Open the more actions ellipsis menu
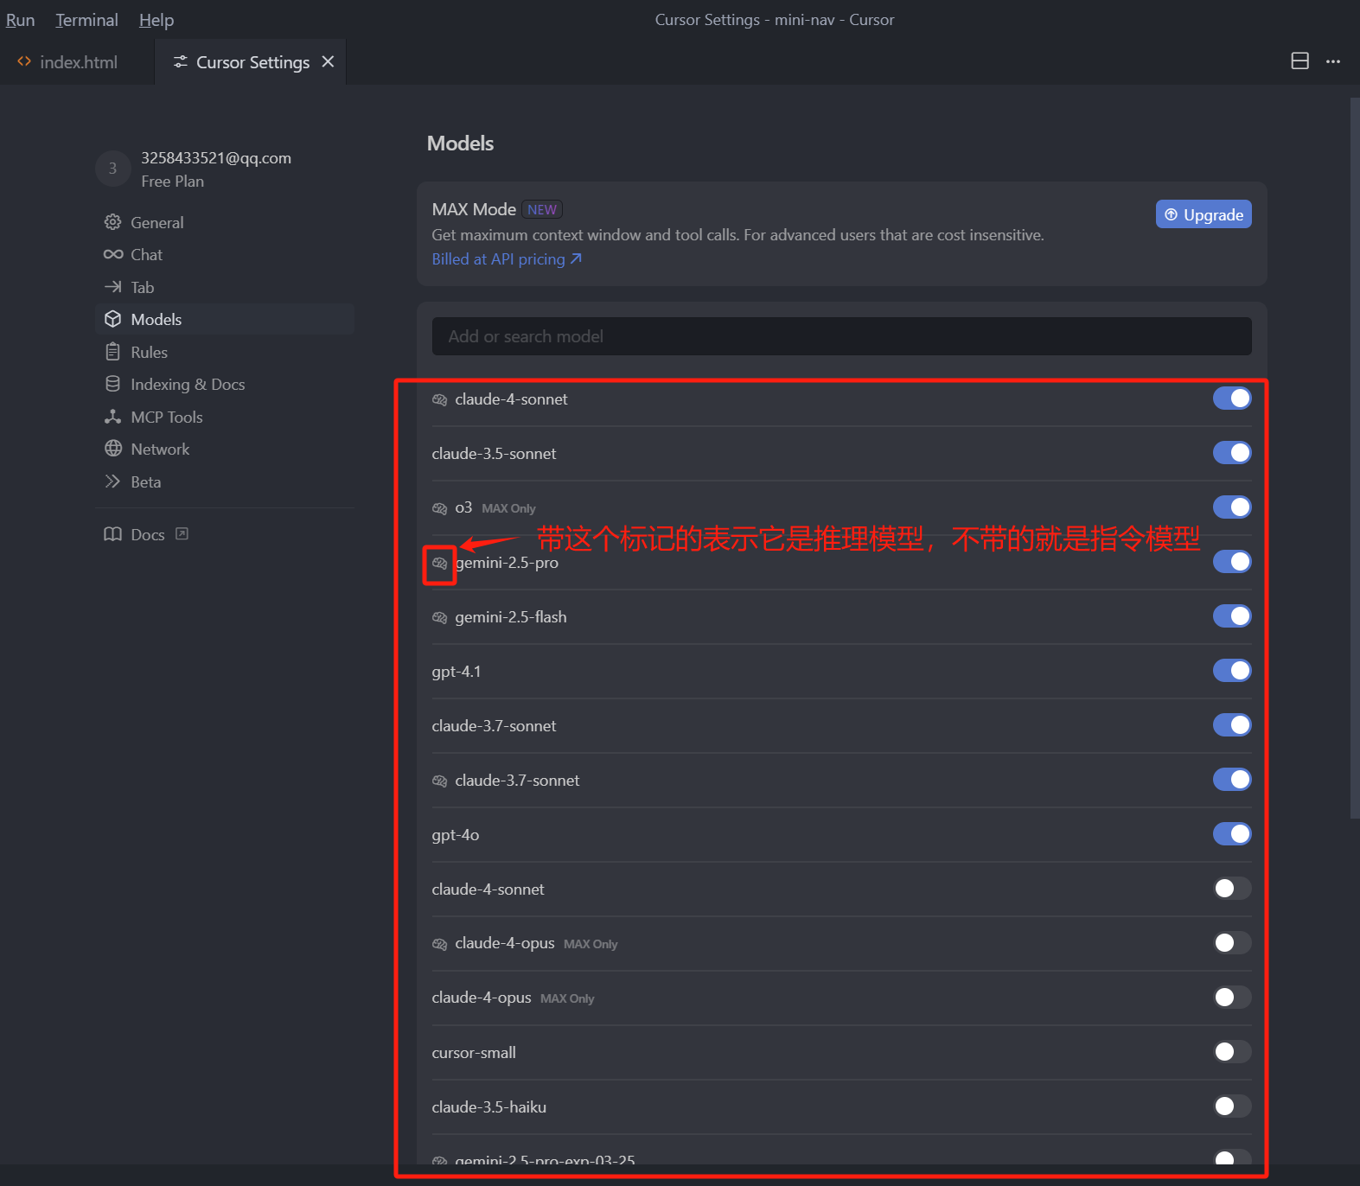1360x1186 pixels. (x=1333, y=61)
